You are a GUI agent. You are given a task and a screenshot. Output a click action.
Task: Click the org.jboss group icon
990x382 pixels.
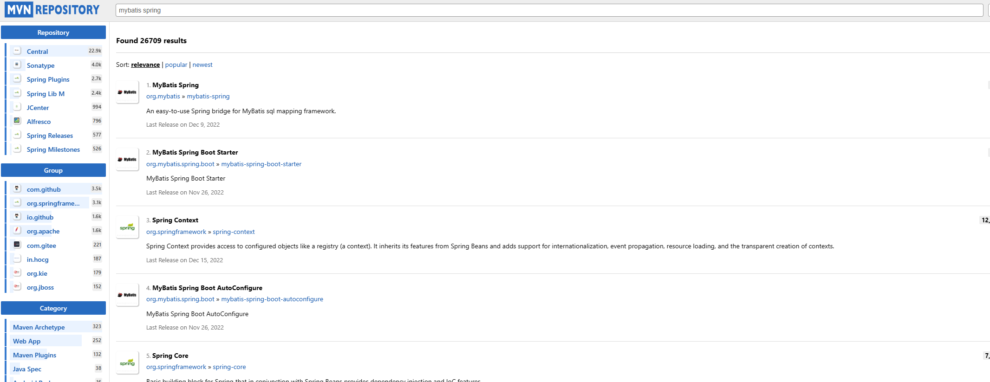point(17,286)
